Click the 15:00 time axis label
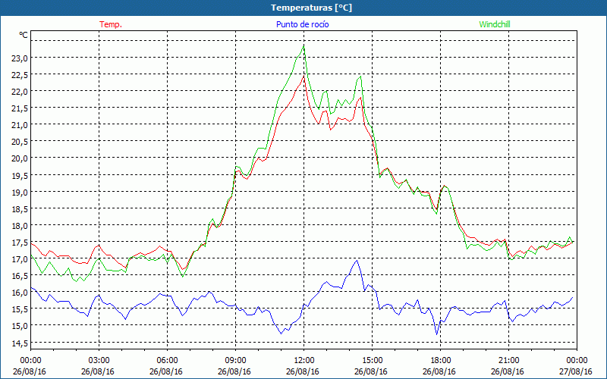Viewport: 607px width, 379px height. pos(372,361)
